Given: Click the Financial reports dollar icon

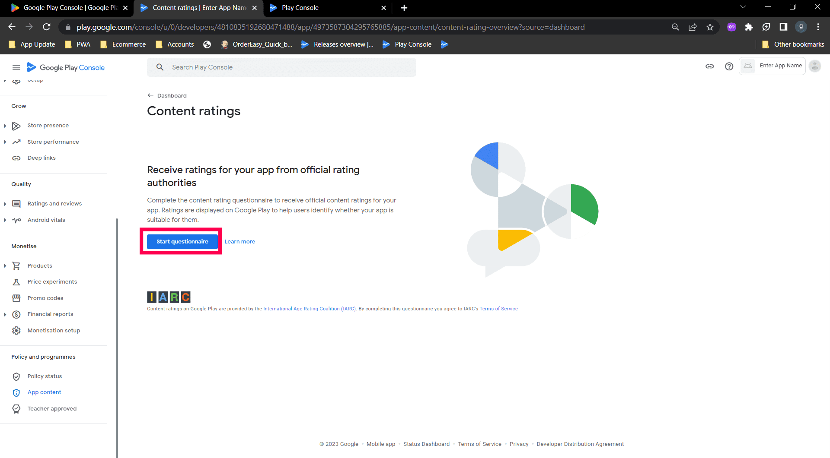Looking at the screenshot, I should tap(16, 314).
